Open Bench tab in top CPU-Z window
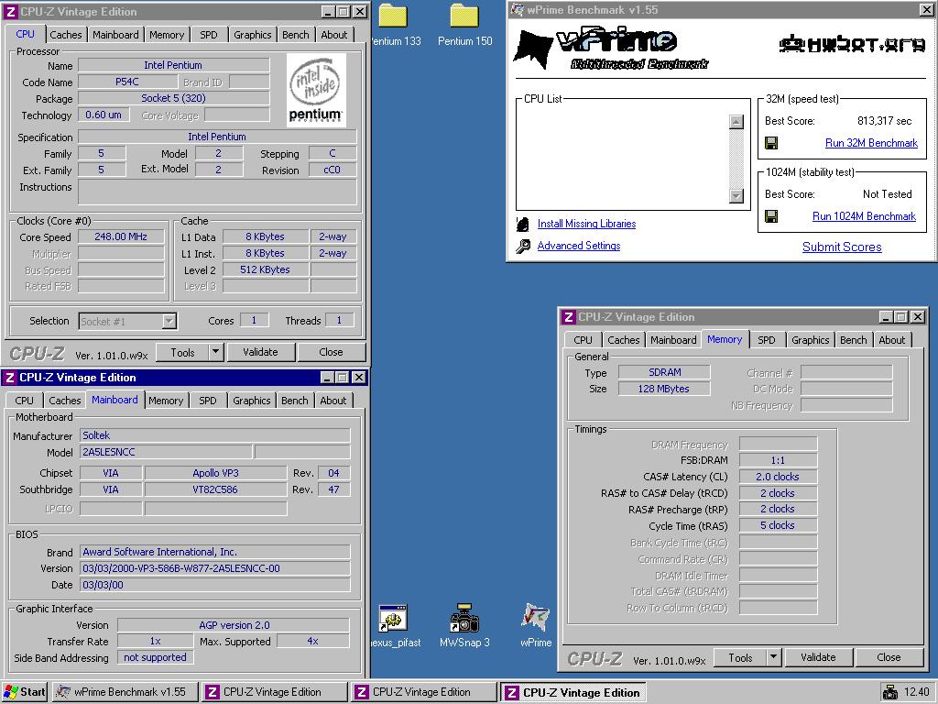The image size is (938, 704). 296,35
